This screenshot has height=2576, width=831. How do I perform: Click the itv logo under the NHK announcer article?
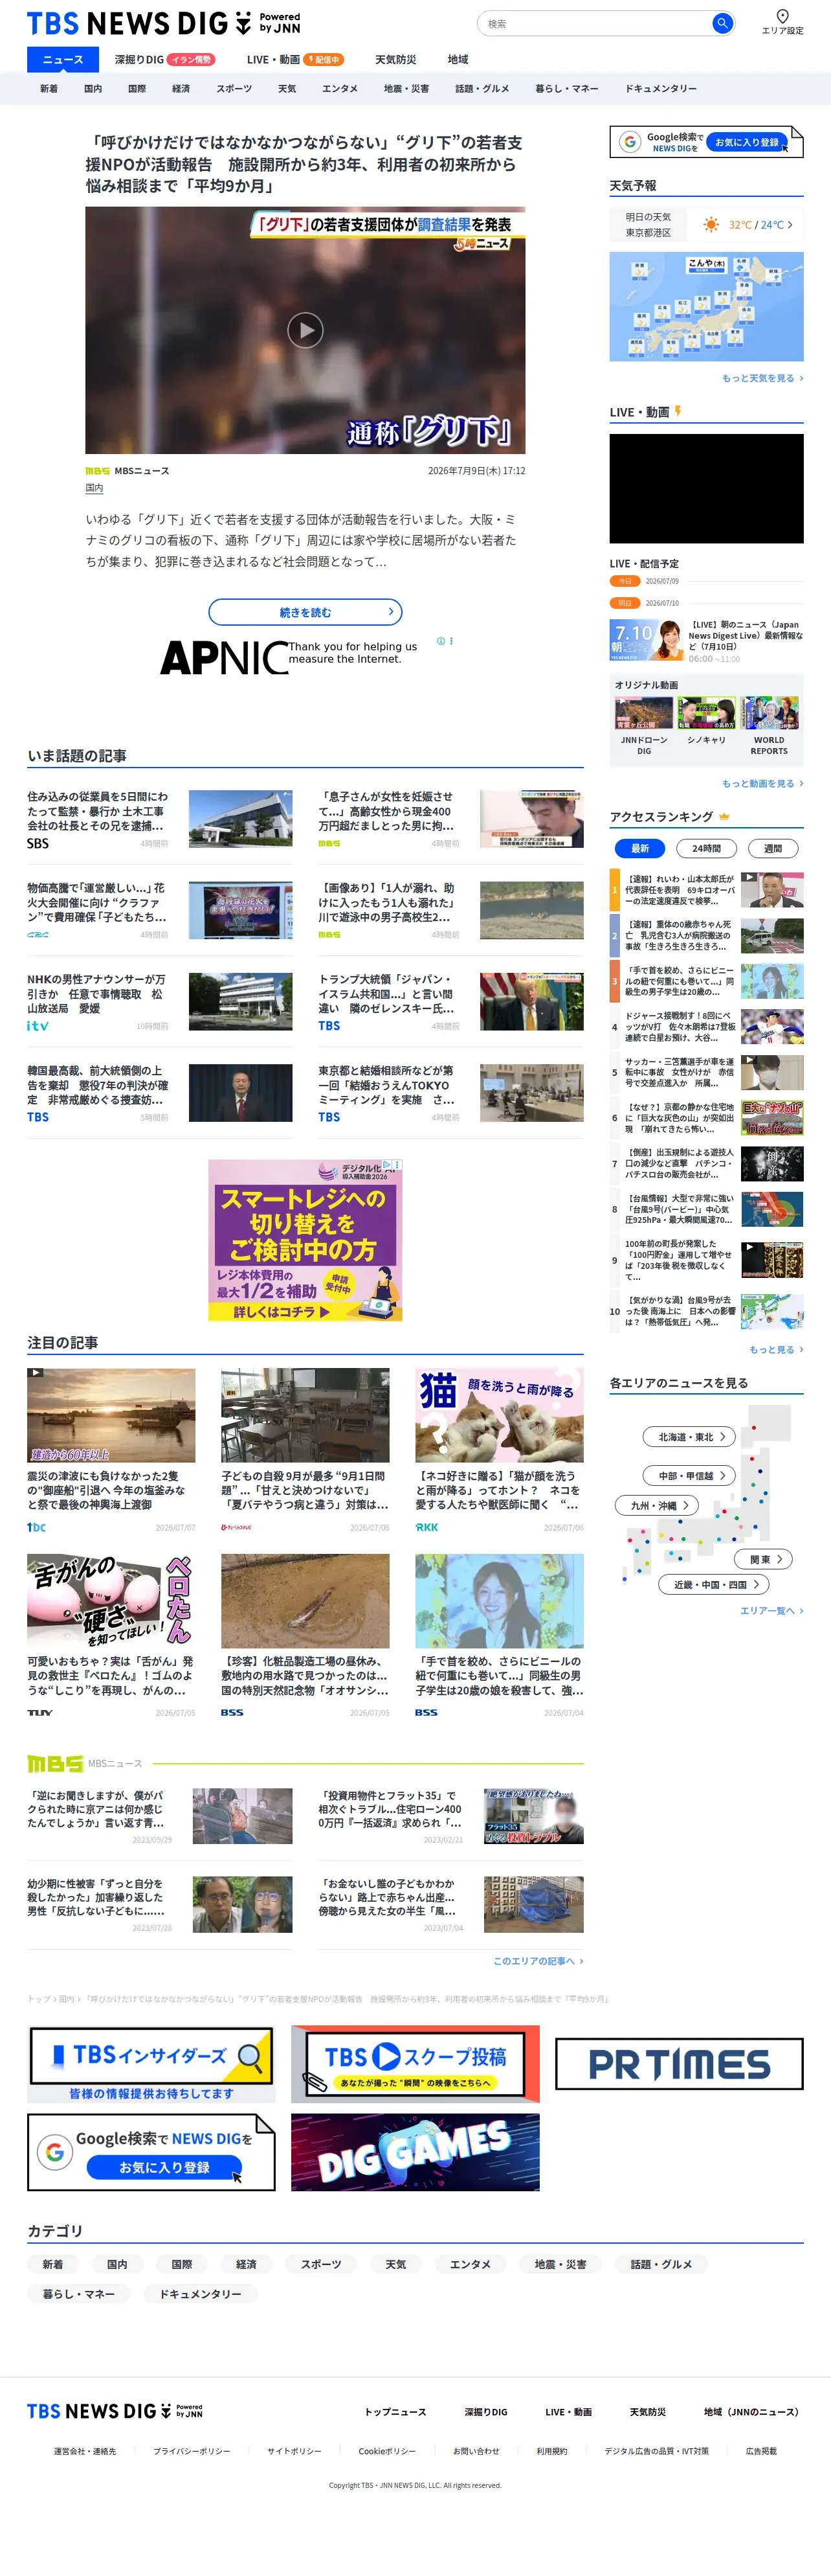coord(37,1026)
